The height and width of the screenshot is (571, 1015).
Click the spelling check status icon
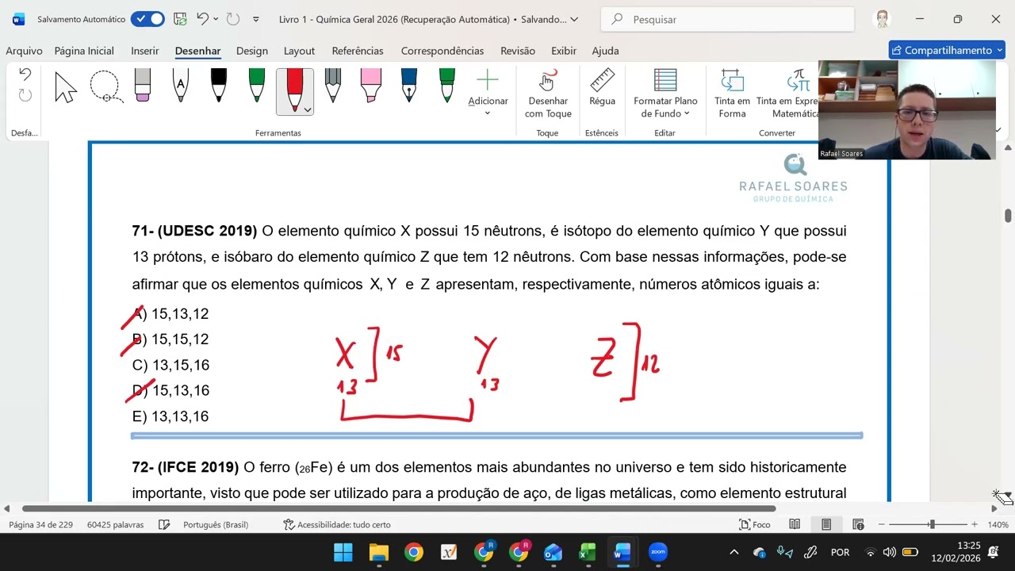coord(164,525)
